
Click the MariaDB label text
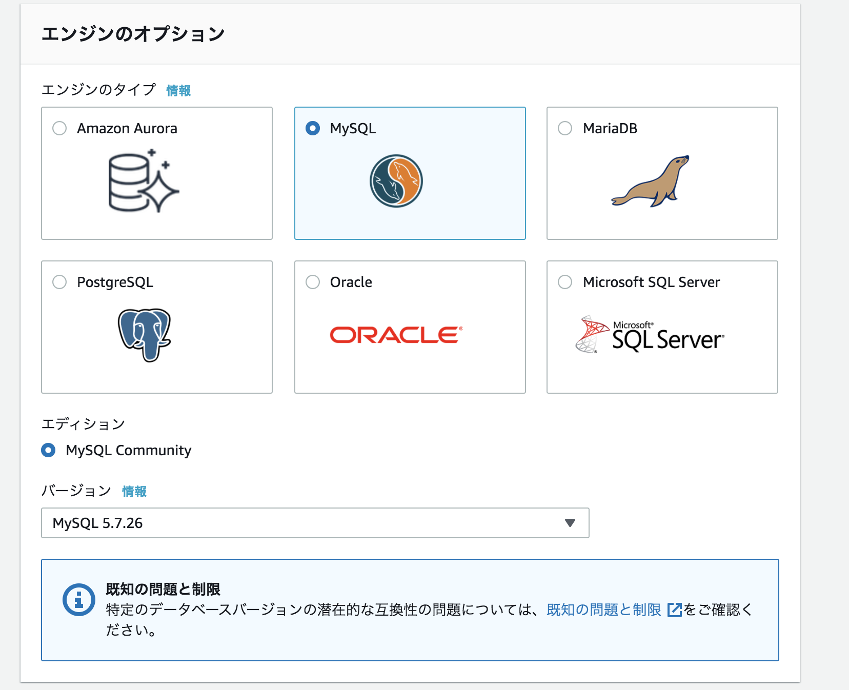[x=610, y=128]
